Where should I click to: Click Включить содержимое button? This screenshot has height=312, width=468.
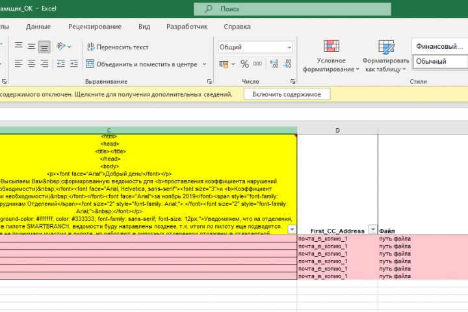[287, 94]
